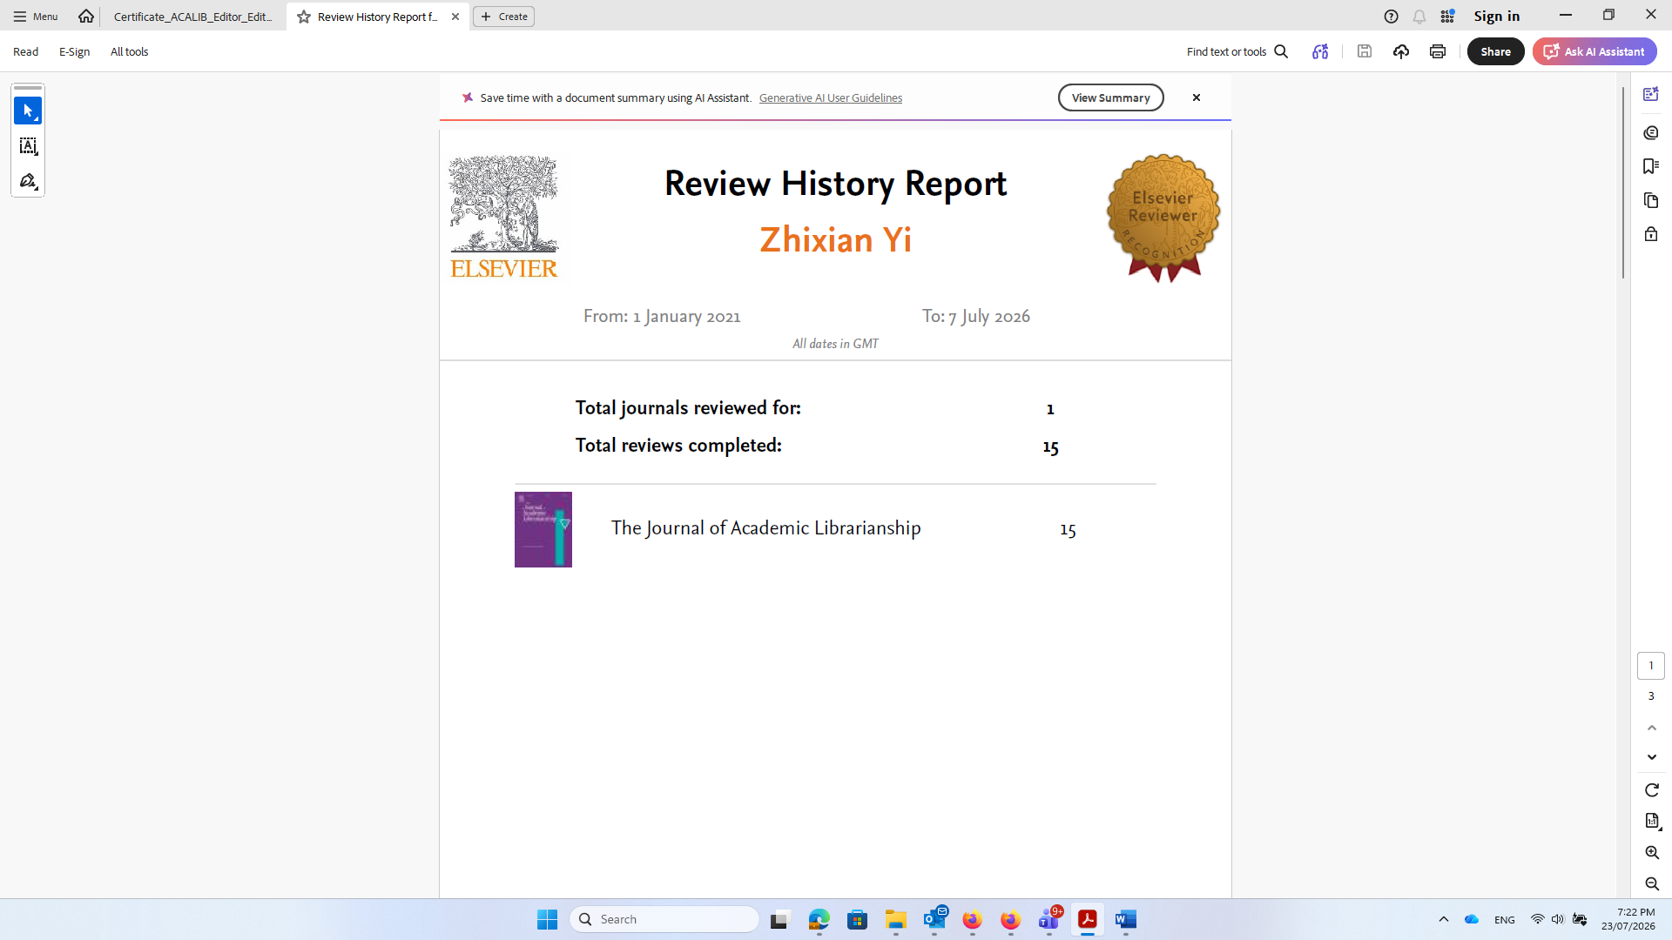Viewport: 1672px width, 940px height.
Task: Click the document vertical scrollbar
Action: click(x=1623, y=183)
